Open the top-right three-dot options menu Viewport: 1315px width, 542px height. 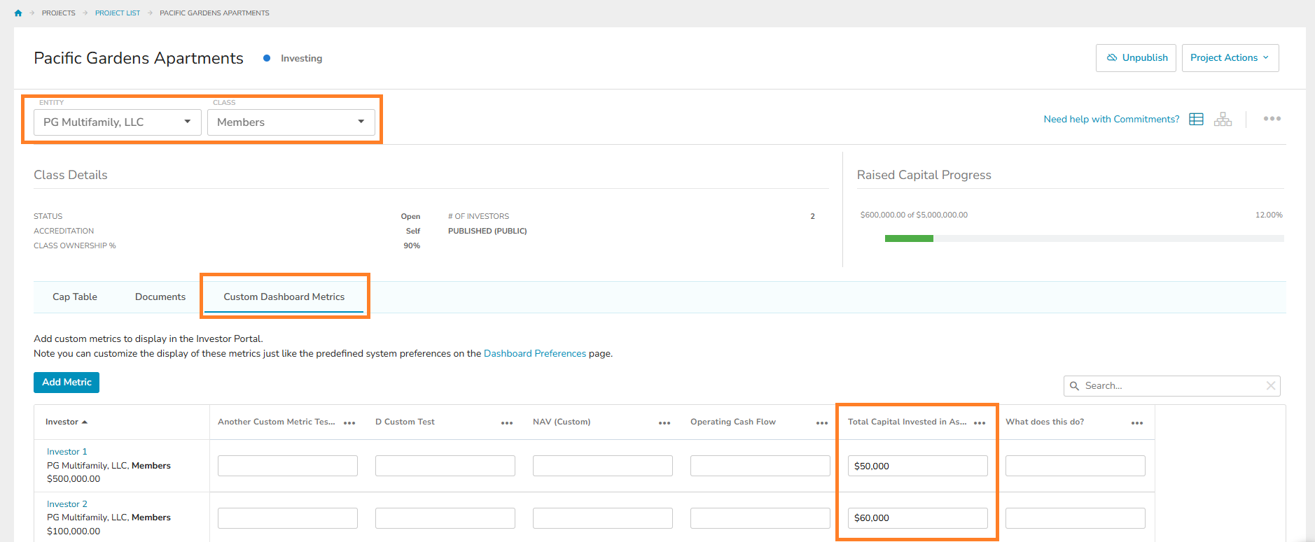(x=1272, y=119)
